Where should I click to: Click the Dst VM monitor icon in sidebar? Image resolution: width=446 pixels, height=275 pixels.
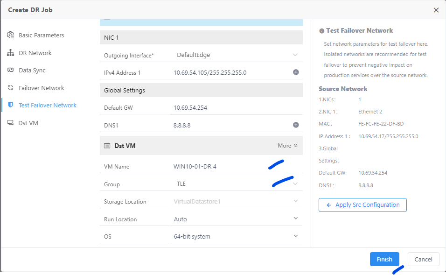(x=11, y=123)
